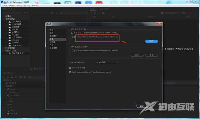Screen dimensions: 200x119
Task: Select 外观 in the preferences sidebar
Action: (51, 33)
